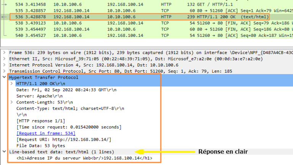The image size is (293, 165).
Task: Select the h1 Adresse IP text data line
Action: click(84, 158)
